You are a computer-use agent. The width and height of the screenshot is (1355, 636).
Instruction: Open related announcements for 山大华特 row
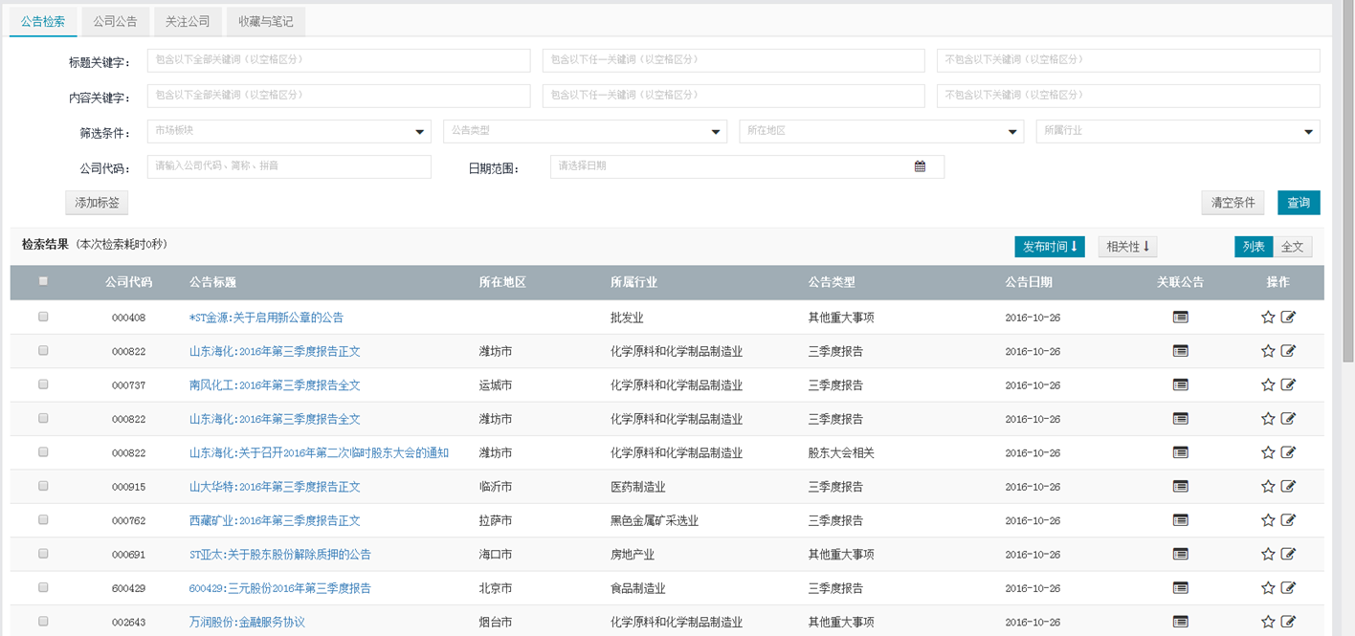pos(1180,487)
